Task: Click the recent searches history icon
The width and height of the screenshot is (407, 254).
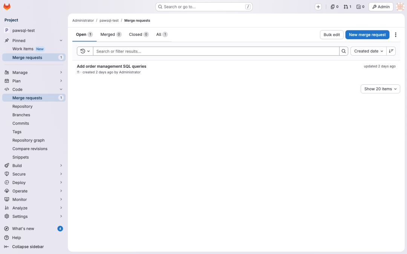Action: pyautogui.click(x=85, y=51)
